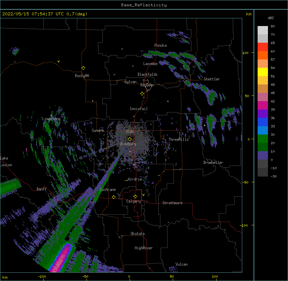Click the Lacombe city label
The height and width of the screenshot is (281, 288).
pyautogui.click(x=150, y=64)
